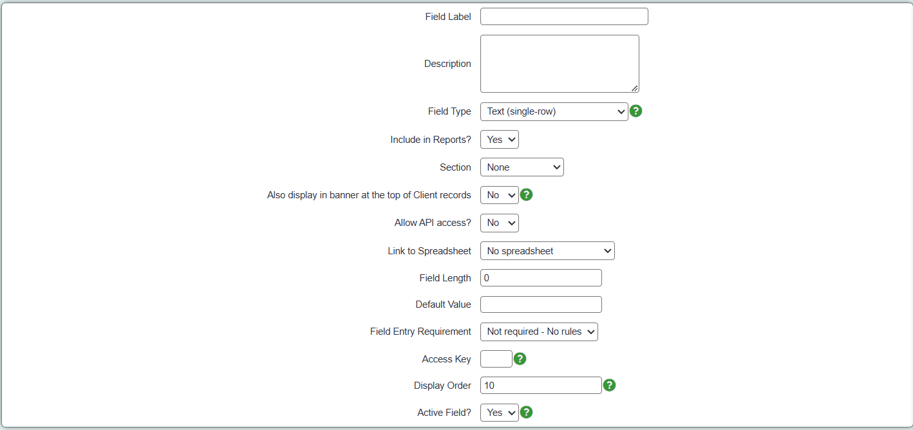
Task: Toggle the Allow API access dropdown
Action: (499, 223)
